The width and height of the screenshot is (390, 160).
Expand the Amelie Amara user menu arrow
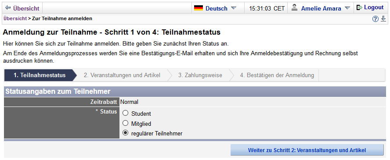[x=347, y=8]
